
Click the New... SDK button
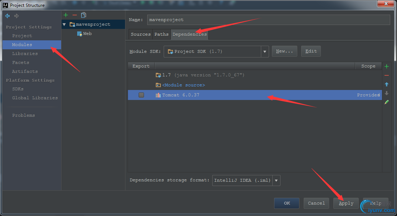pyautogui.click(x=284, y=51)
